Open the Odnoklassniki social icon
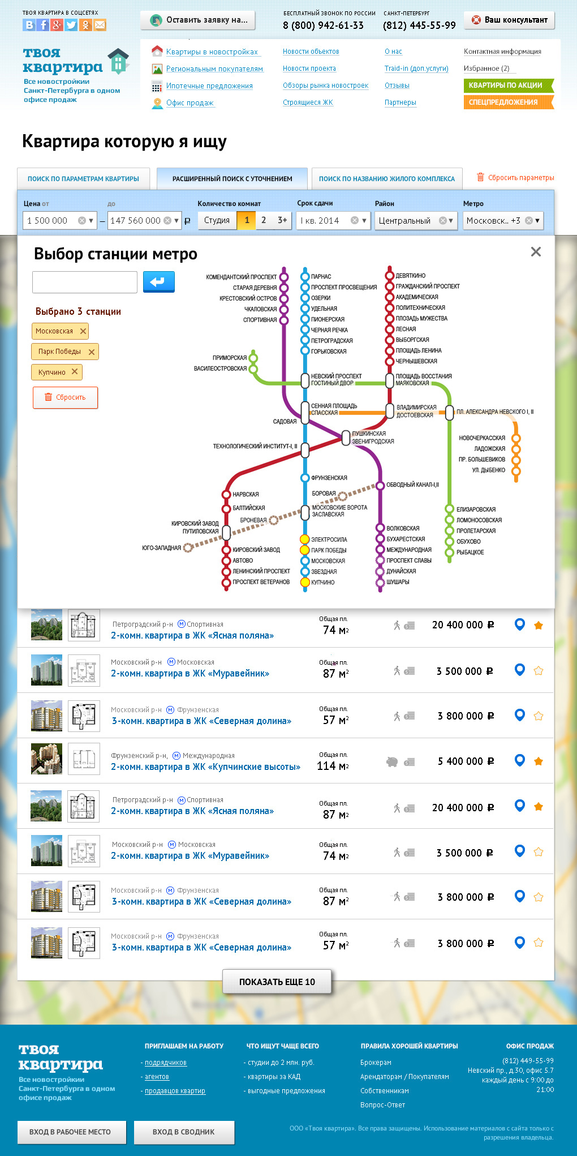577x1156 pixels. pos(85,25)
